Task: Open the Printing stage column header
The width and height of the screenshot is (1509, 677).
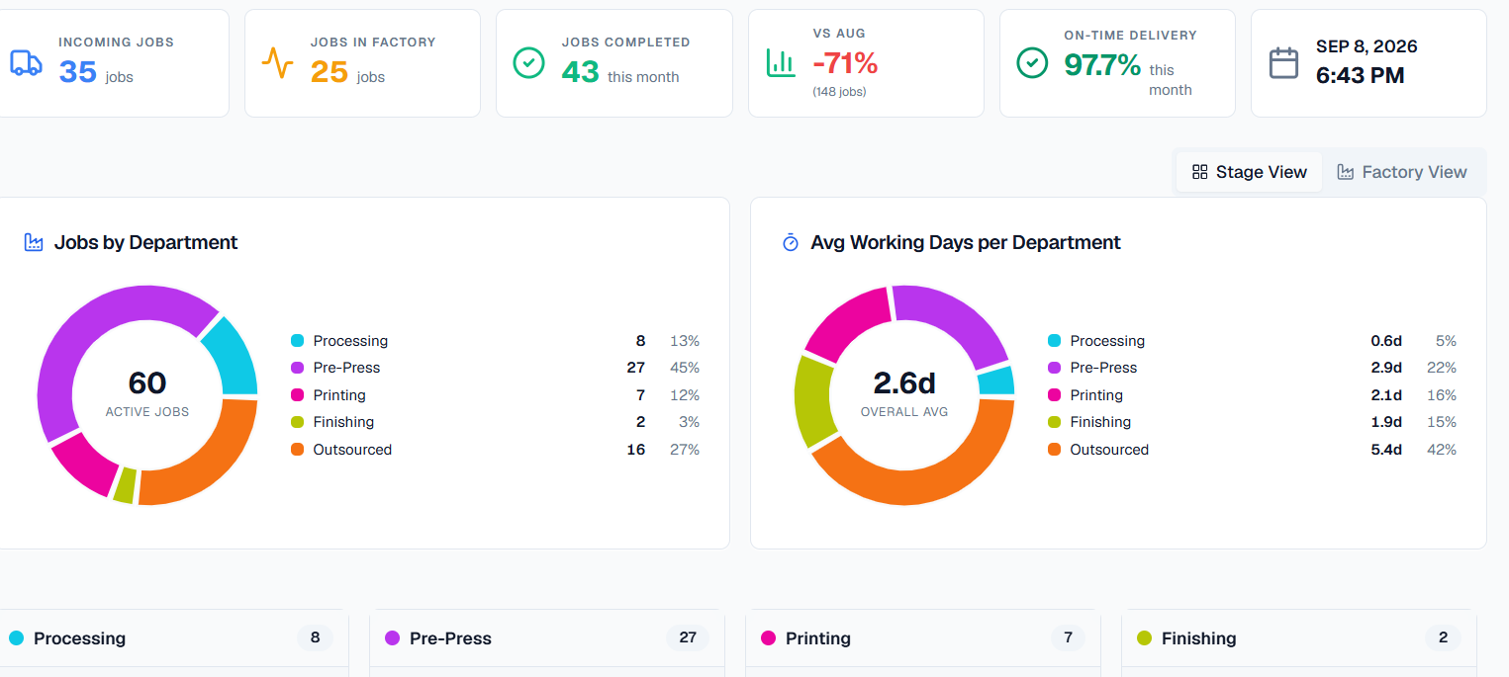Action: (923, 638)
